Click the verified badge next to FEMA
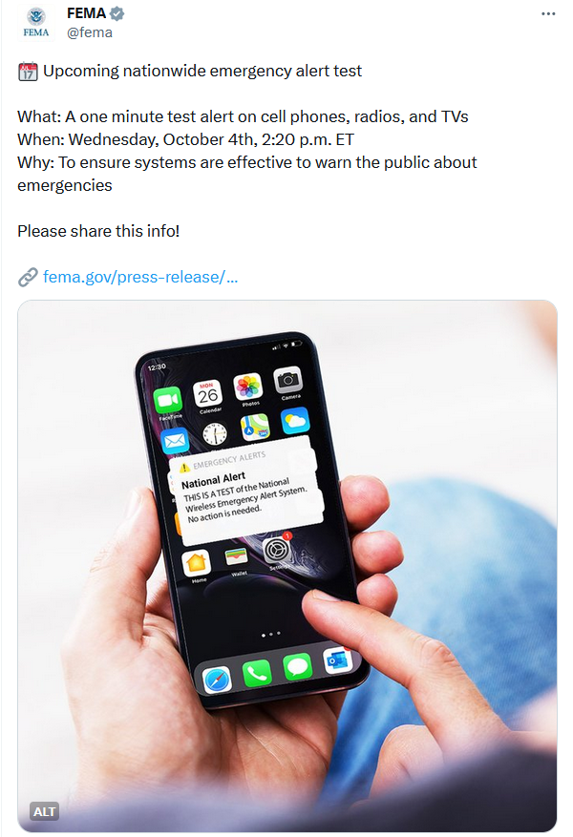This screenshot has width=573, height=837. [117, 14]
